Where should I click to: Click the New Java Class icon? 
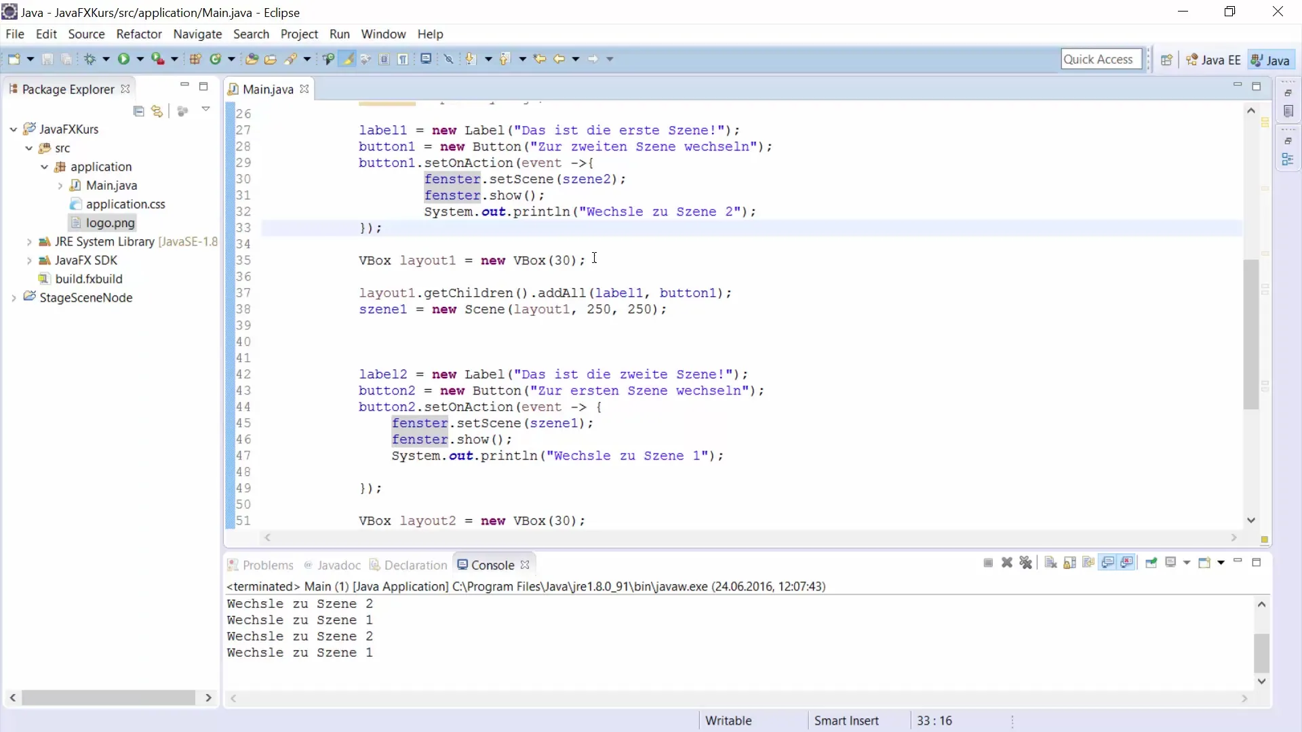(216, 60)
